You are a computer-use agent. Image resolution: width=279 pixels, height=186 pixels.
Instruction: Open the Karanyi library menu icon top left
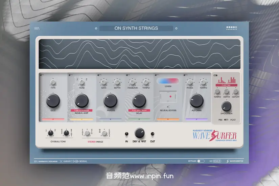click(37, 28)
